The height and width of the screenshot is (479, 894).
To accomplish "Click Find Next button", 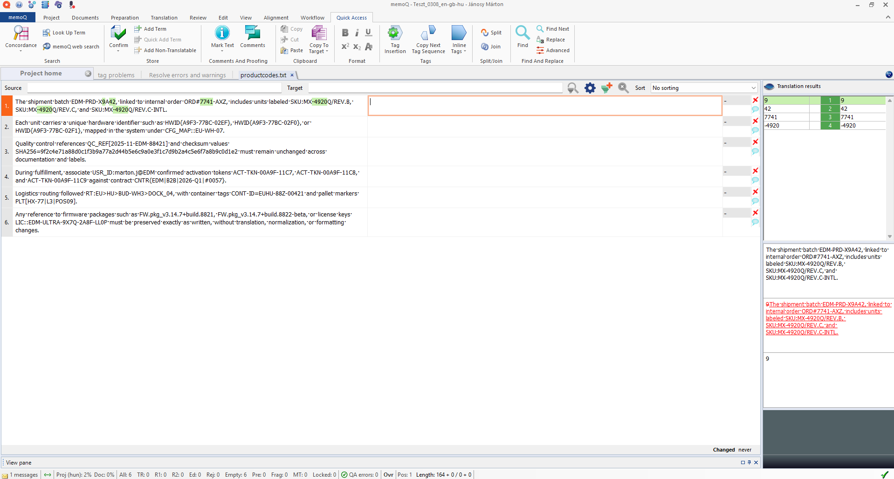I will coord(553,29).
